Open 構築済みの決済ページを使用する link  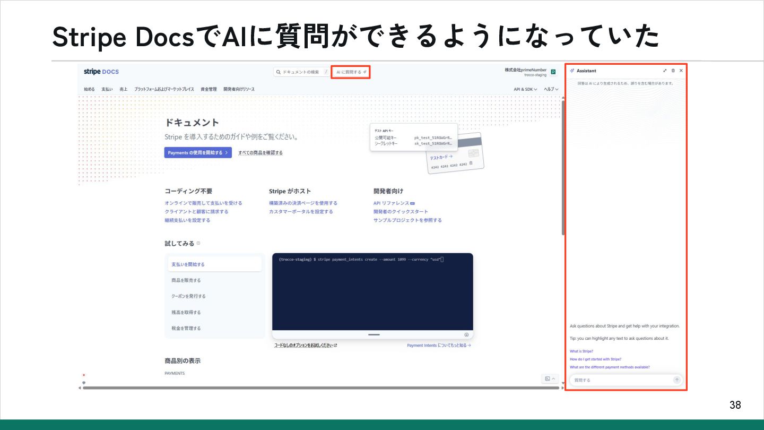pos(303,203)
